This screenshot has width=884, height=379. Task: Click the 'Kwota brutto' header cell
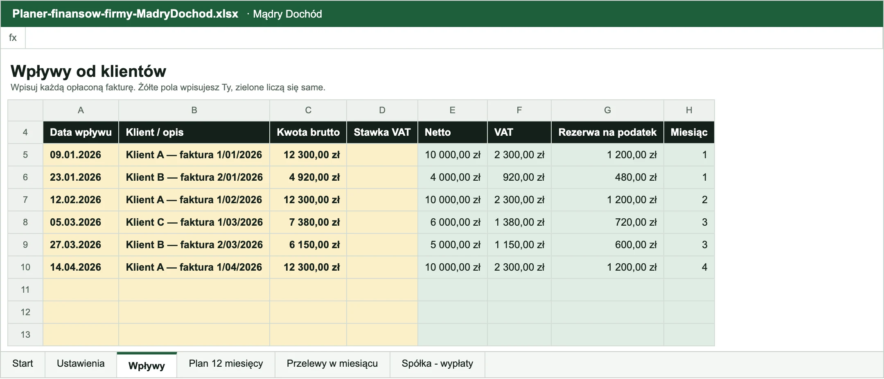tap(308, 132)
